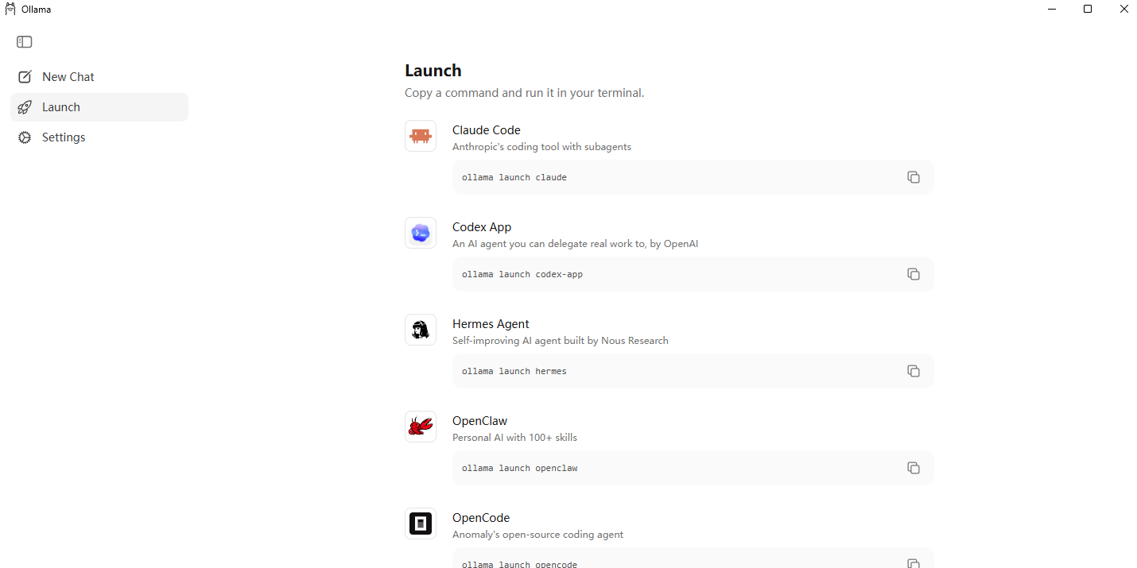This screenshot has width=1137, height=568.
Task: Click 'Anthropic's coding tool with subagents' description
Action: pos(542,147)
